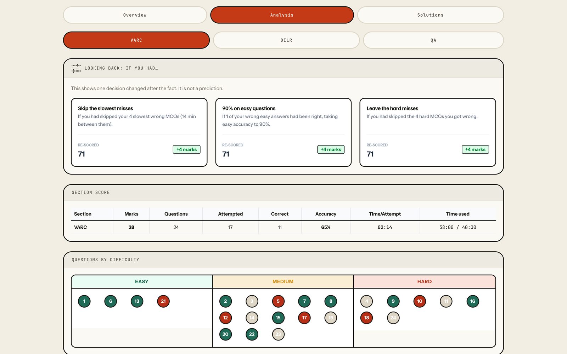Open wrong hard question 10 bubble
Image resolution: width=567 pixels, height=354 pixels.
click(420, 301)
